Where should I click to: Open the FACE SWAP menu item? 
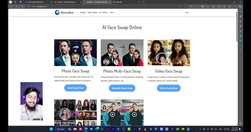coord(92,12)
